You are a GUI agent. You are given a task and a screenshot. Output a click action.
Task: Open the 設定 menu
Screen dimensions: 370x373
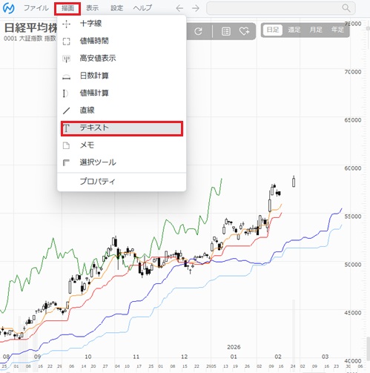116,8
